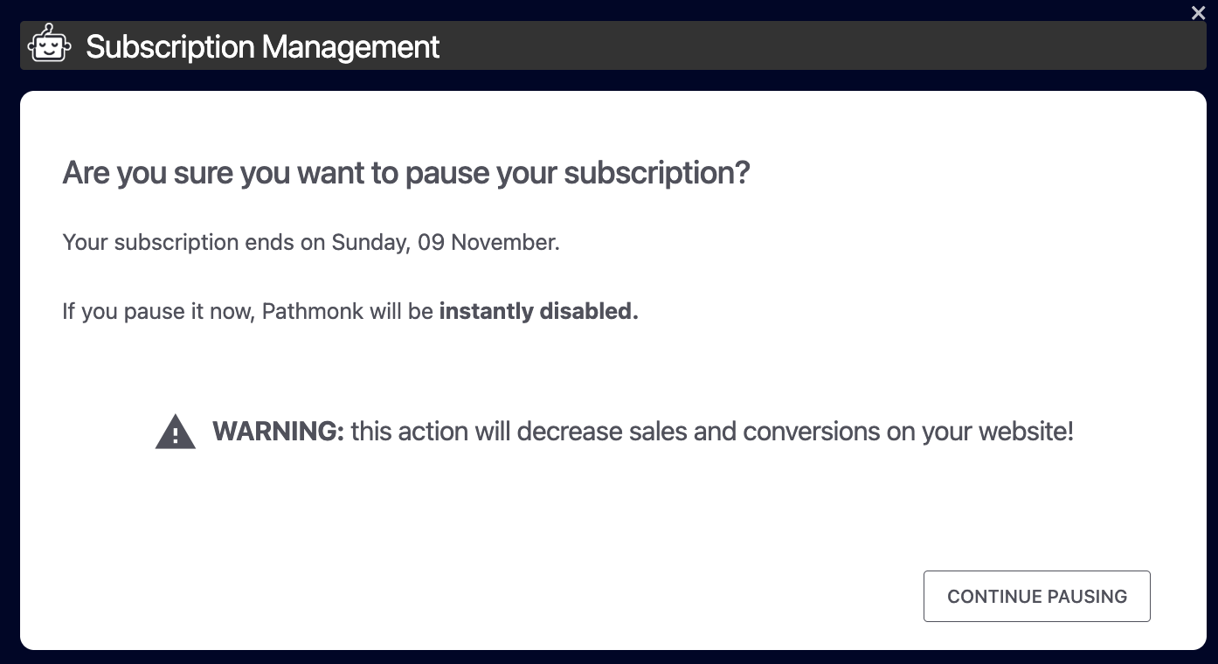The width and height of the screenshot is (1218, 664).
Task: Close the Subscription Management dialog
Action: click(1198, 12)
